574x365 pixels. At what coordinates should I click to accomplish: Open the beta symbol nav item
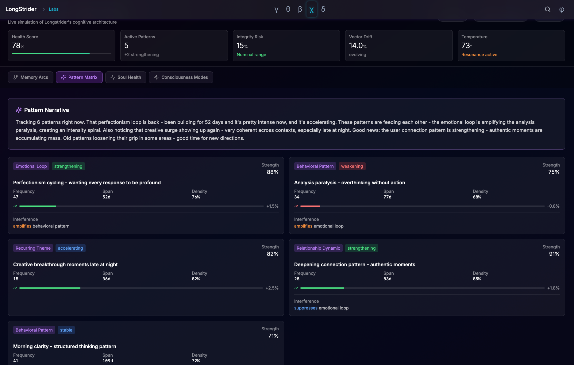[300, 10]
